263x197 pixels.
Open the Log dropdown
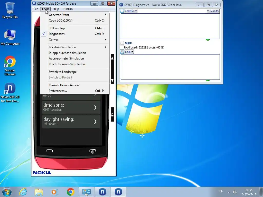[x=129, y=52]
